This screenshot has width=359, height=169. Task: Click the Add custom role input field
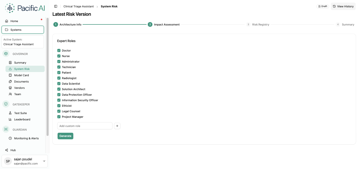coord(85,126)
